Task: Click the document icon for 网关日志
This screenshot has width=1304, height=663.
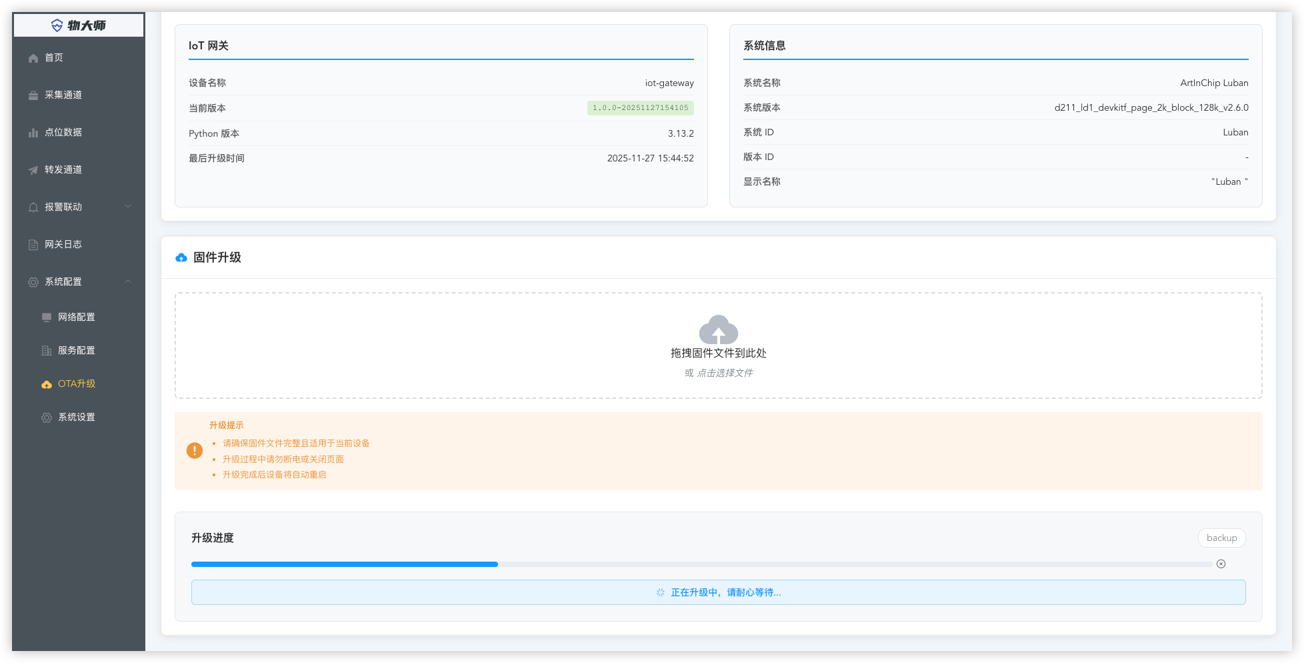Action: (x=33, y=245)
